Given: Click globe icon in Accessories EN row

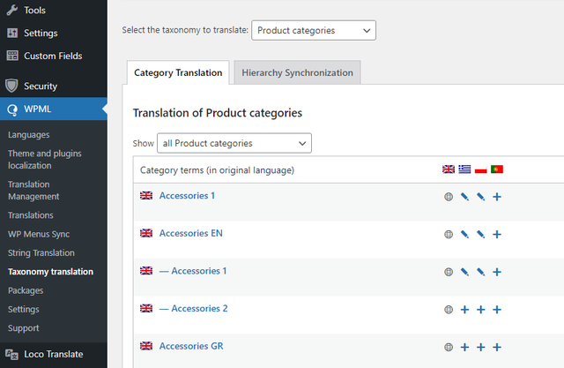Looking at the screenshot, I should tap(449, 235).
